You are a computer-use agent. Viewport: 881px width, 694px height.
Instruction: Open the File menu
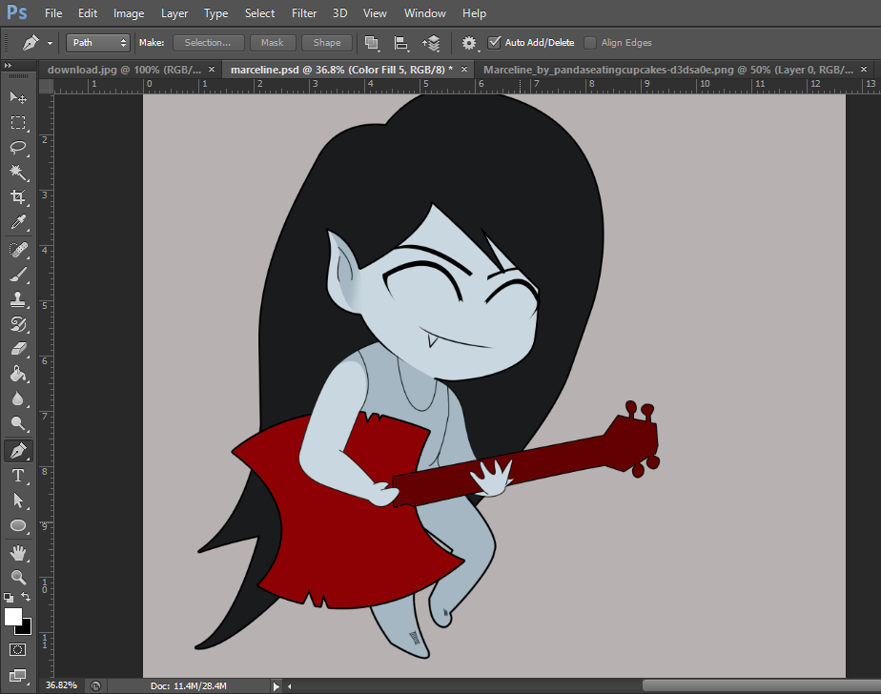click(53, 13)
